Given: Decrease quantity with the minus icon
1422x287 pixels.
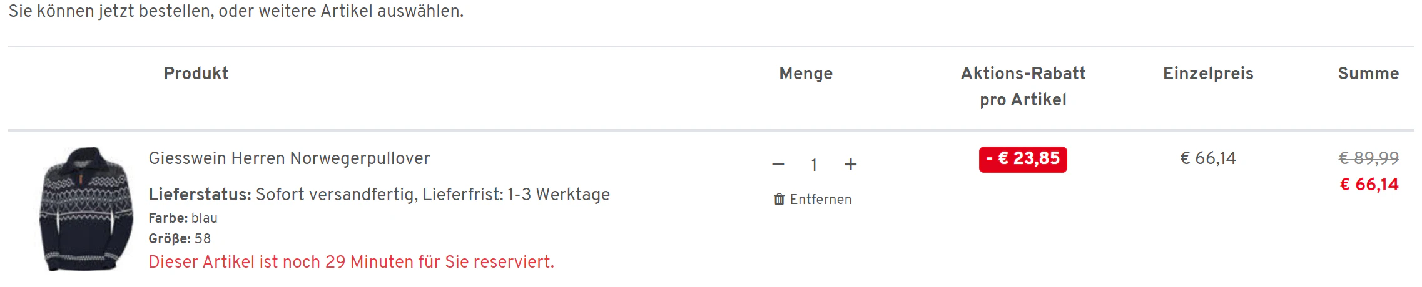Looking at the screenshot, I should [778, 165].
